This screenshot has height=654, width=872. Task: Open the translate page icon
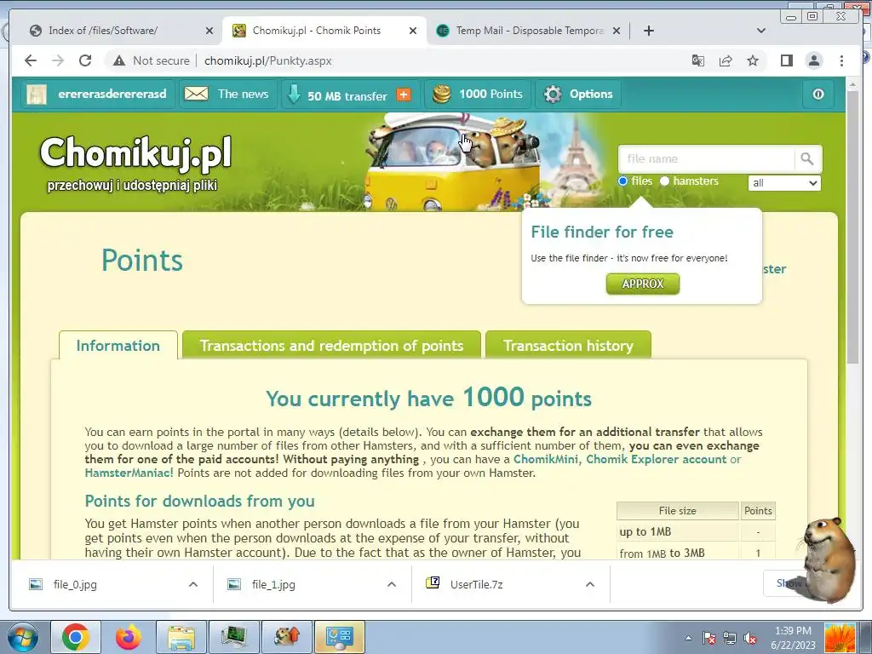(698, 60)
